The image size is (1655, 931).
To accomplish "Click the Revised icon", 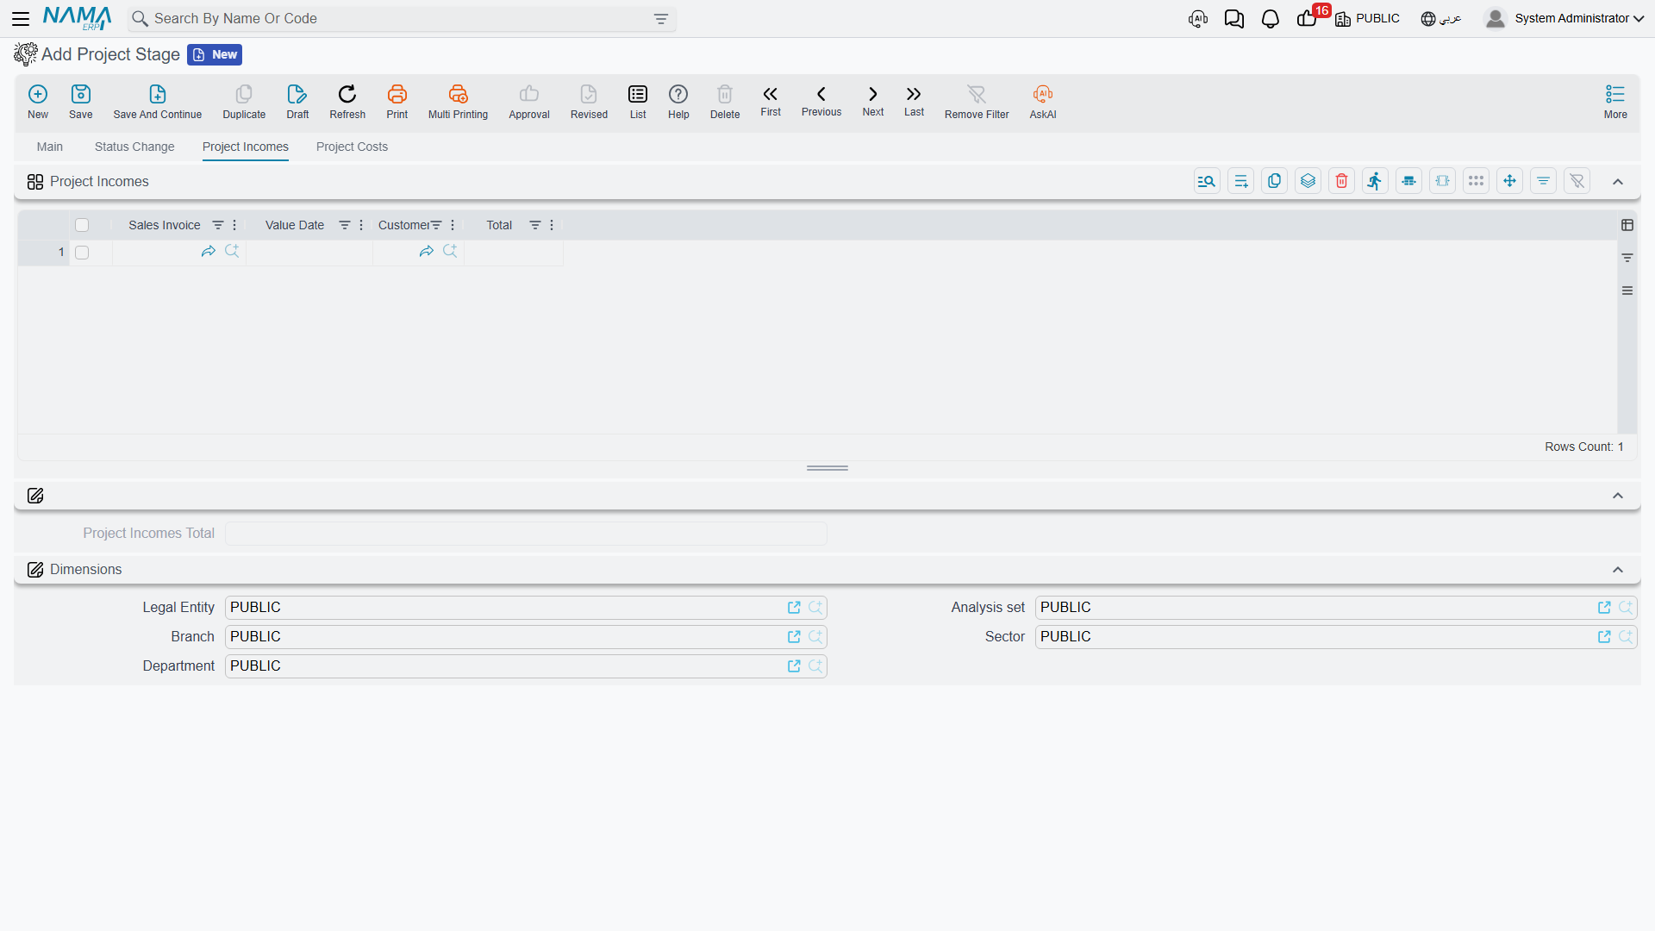I will click(x=589, y=101).
